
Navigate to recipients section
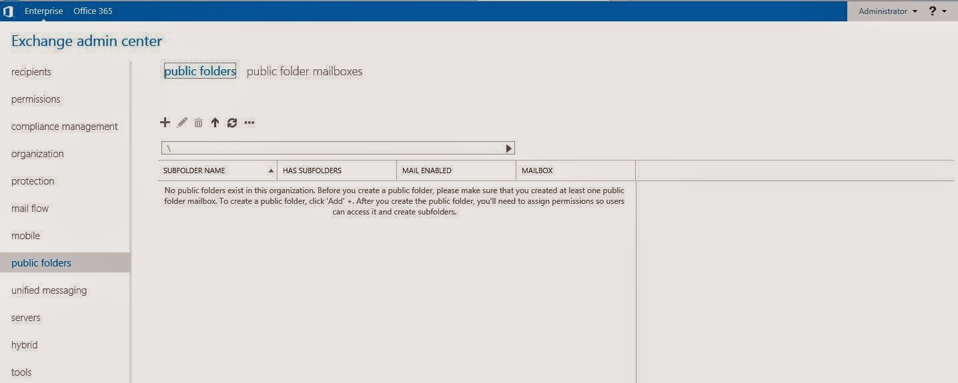click(x=31, y=72)
